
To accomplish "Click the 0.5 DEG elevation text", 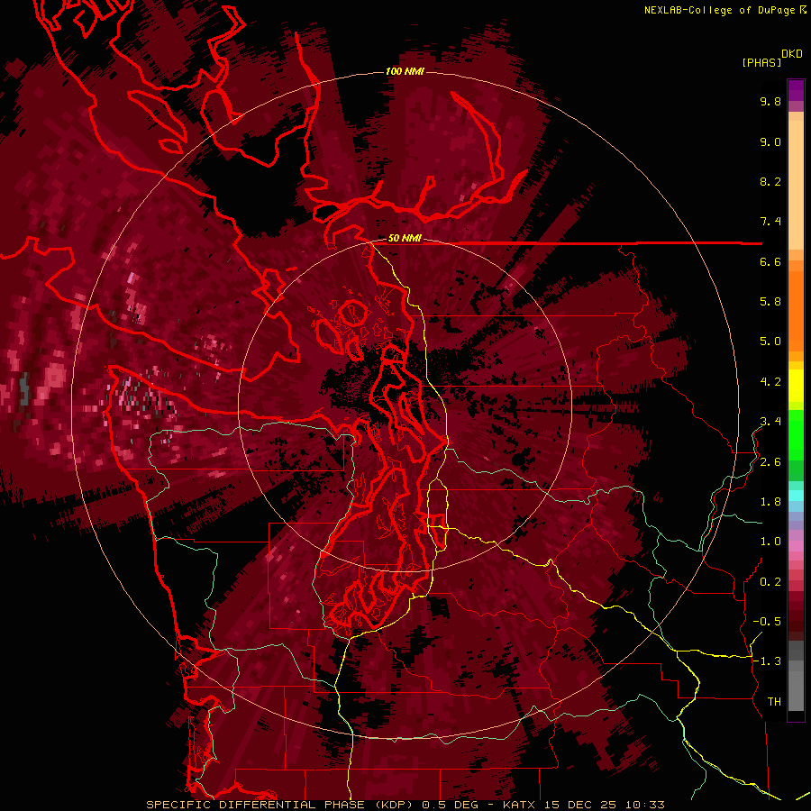I will 451,805.
